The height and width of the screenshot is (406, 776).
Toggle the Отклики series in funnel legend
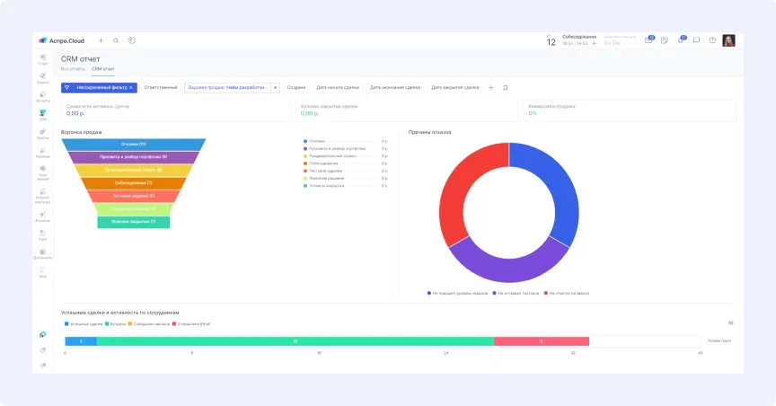click(319, 141)
